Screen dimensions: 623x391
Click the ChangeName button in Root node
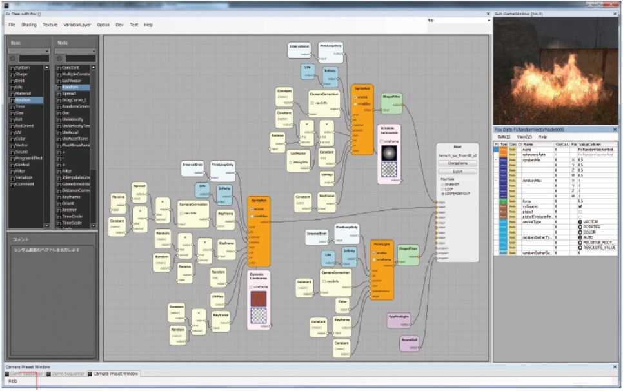pos(458,163)
